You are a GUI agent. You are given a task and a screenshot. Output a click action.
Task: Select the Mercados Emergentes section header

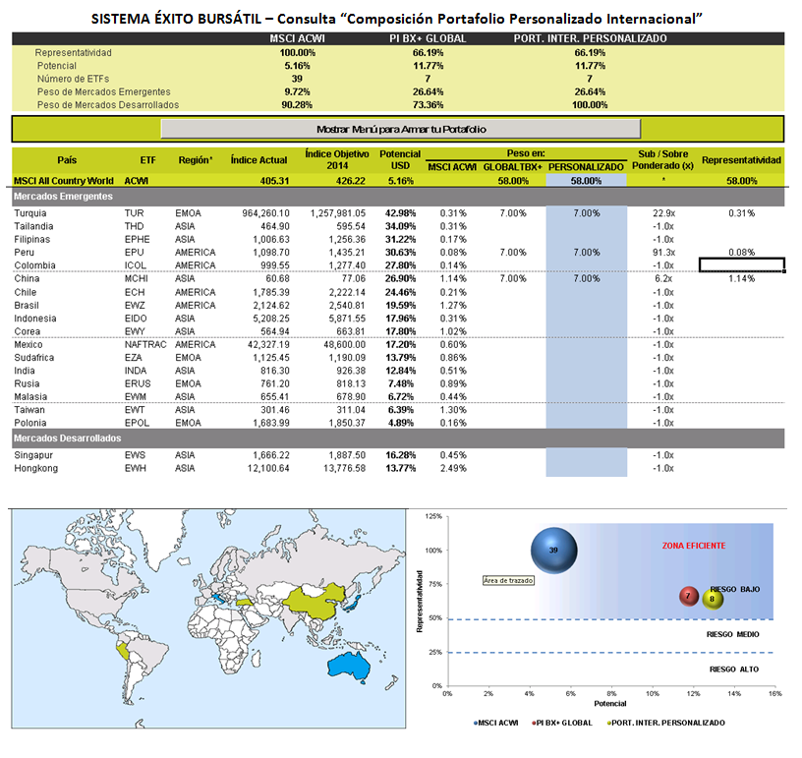point(398,197)
